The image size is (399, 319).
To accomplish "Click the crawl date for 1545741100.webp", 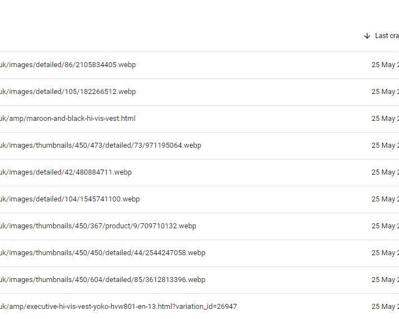I will (x=385, y=199).
